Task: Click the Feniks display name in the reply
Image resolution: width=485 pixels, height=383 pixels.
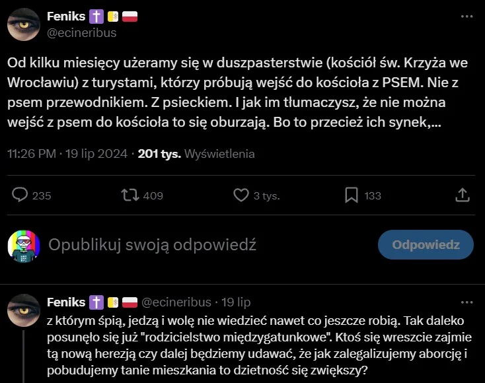Action: coord(66,302)
